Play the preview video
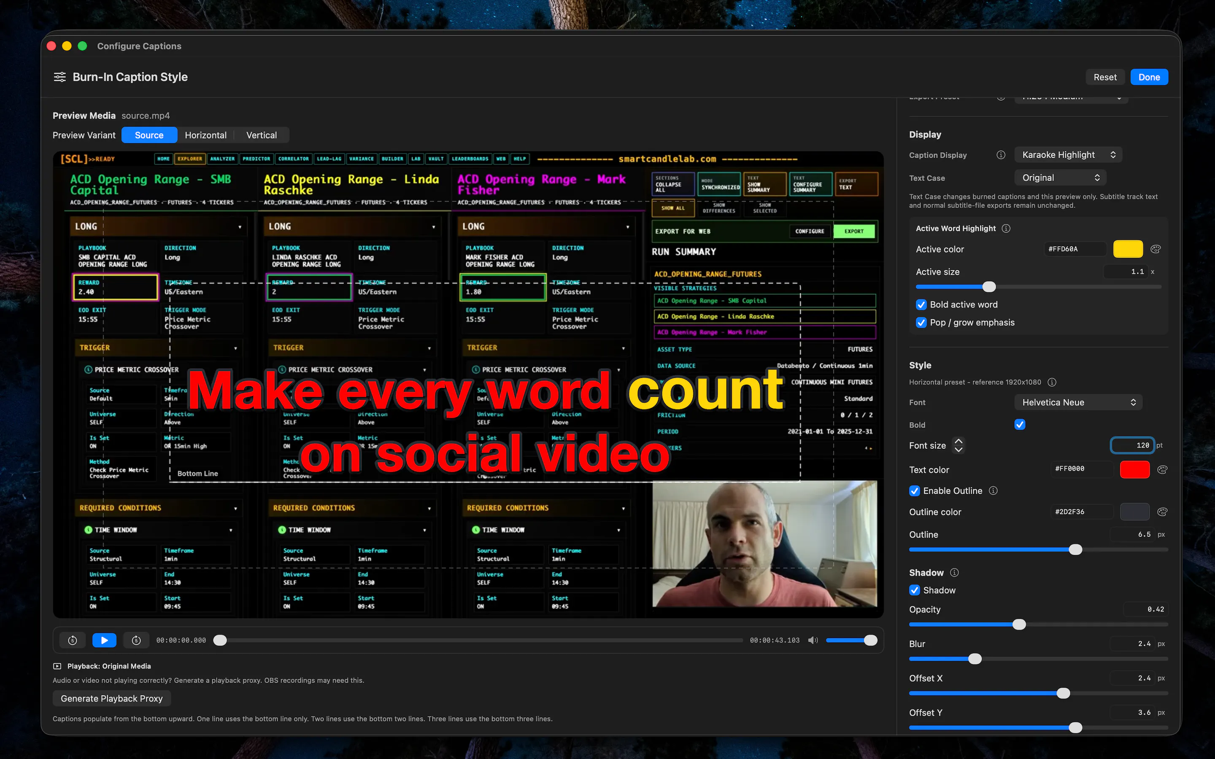 [105, 640]
